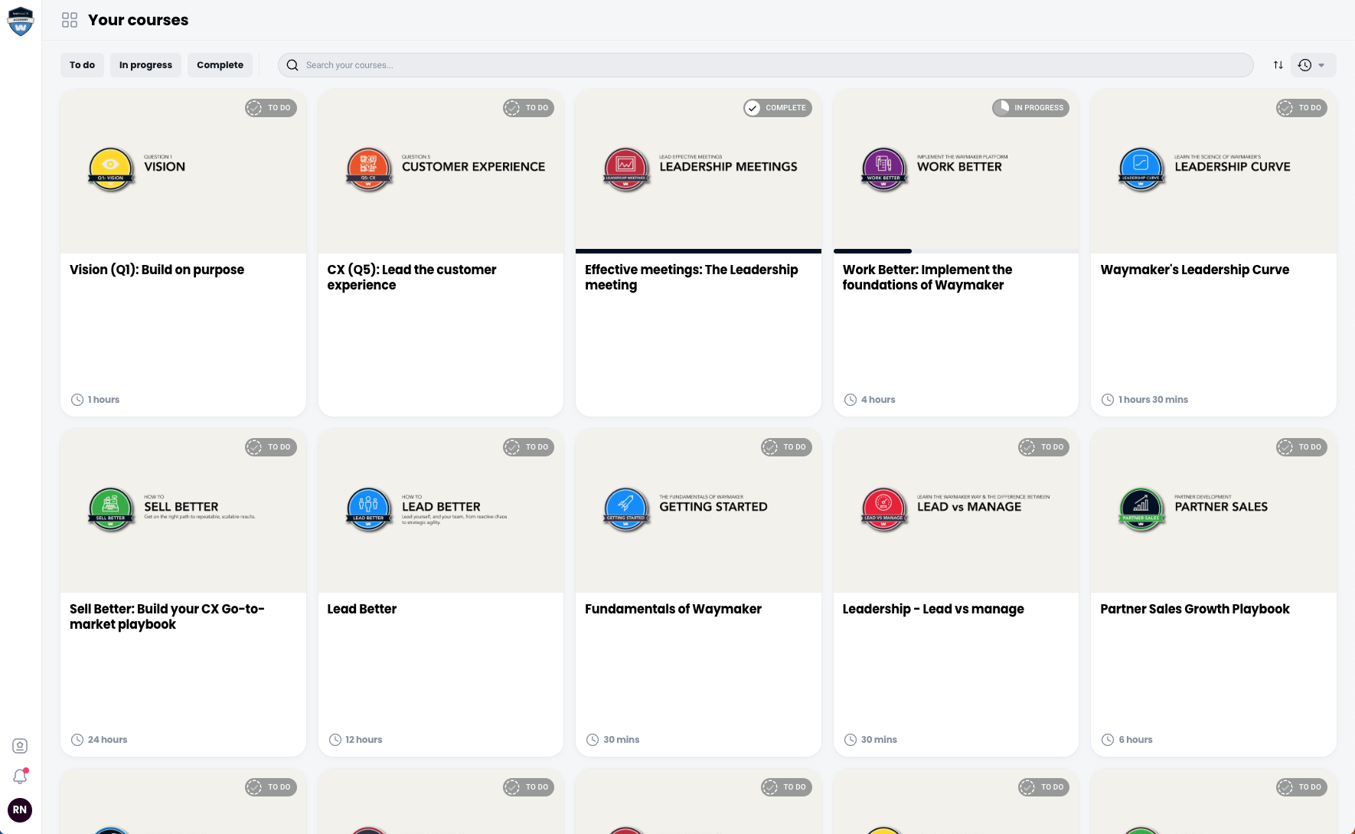Click the Customer Experience badge icon
1355x834 pixels.
369,170
